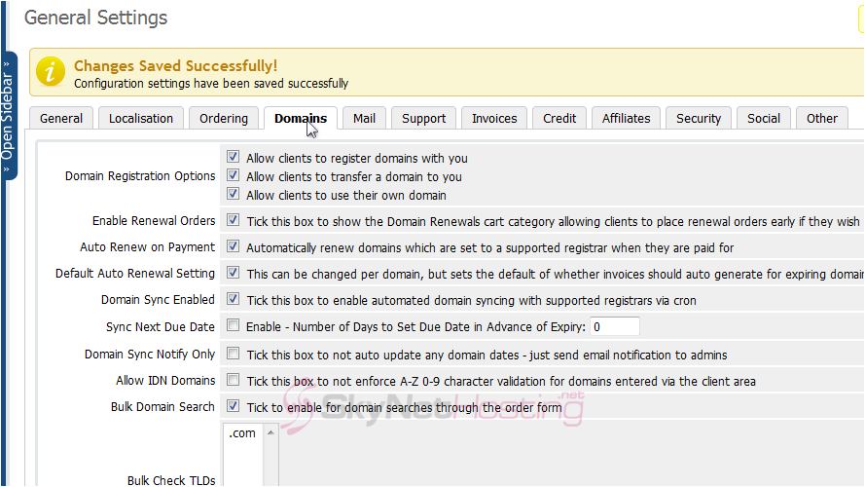Toggle Allow clients to transfer a domain
Image resolution: width=865 pixels, height=487 pixels.
click(x=233, y=175)
